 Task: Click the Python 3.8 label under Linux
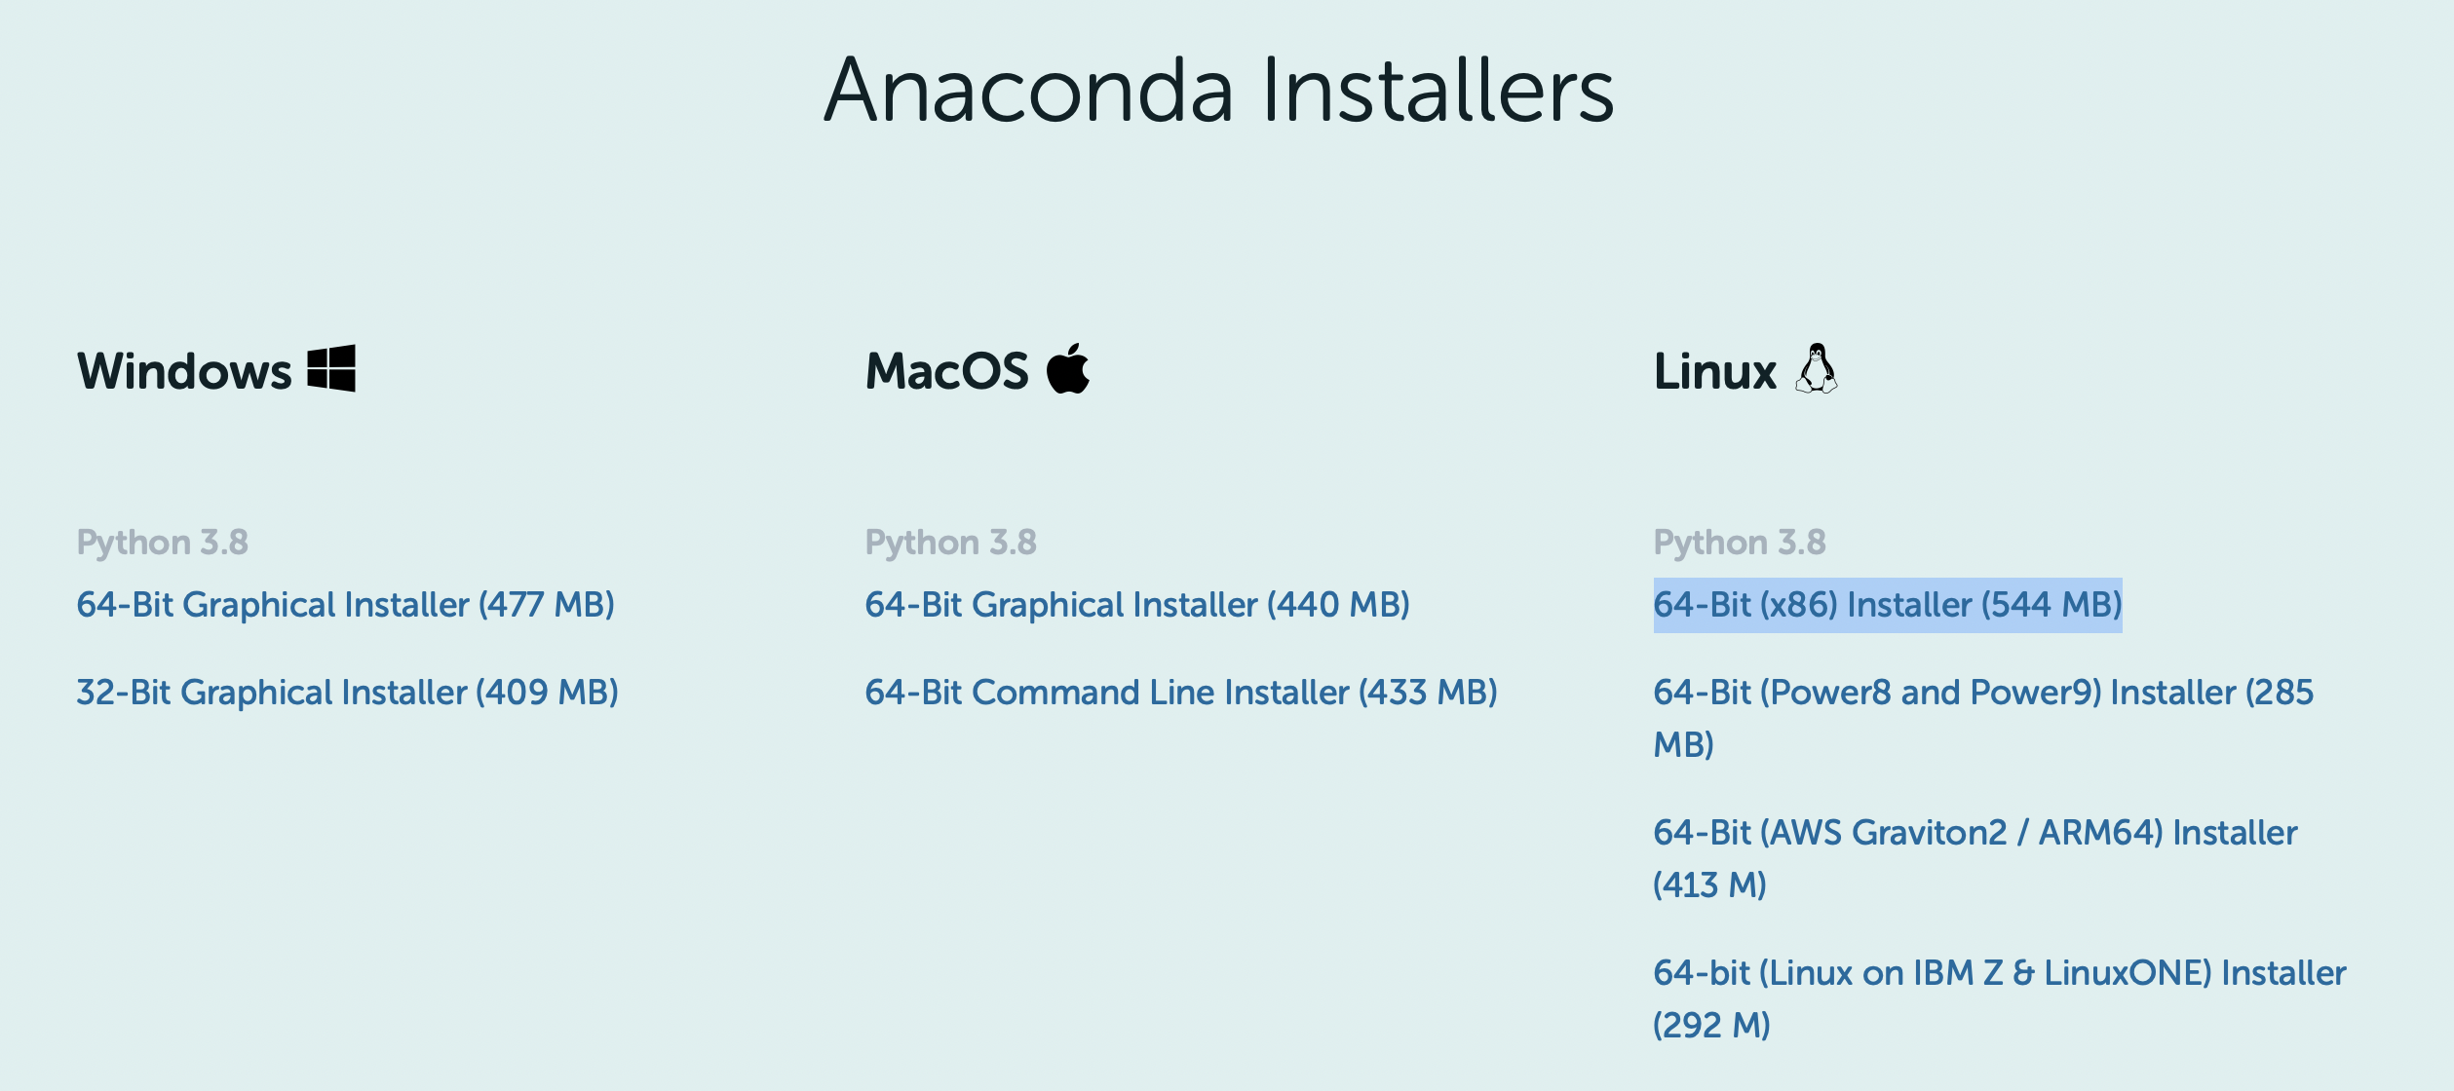tap(1739, 542)
